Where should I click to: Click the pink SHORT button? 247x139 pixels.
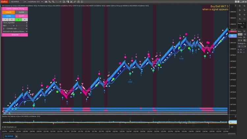coord(21,16)
